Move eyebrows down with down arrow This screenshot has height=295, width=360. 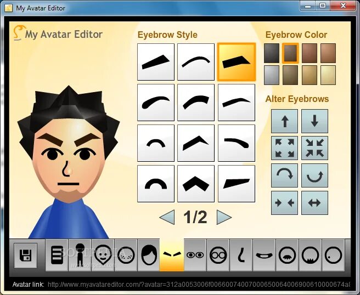click(314, 121)
